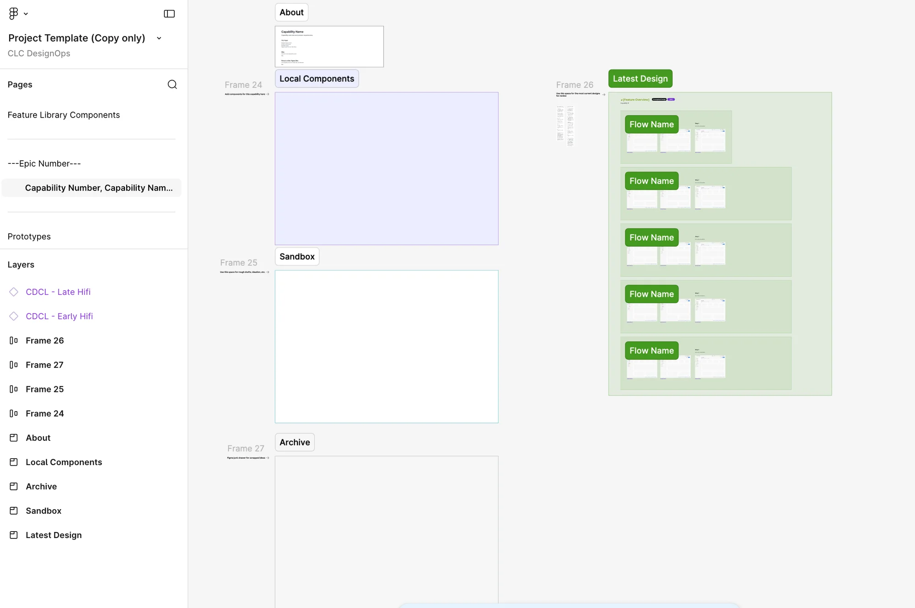This screenshot has height=608, width=915.
Task: Select the Capability Number, Capability Name page
Action: click(91, 188)
